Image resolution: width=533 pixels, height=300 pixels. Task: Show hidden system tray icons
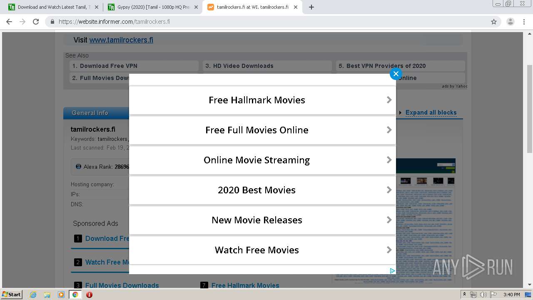pos(464,295)
